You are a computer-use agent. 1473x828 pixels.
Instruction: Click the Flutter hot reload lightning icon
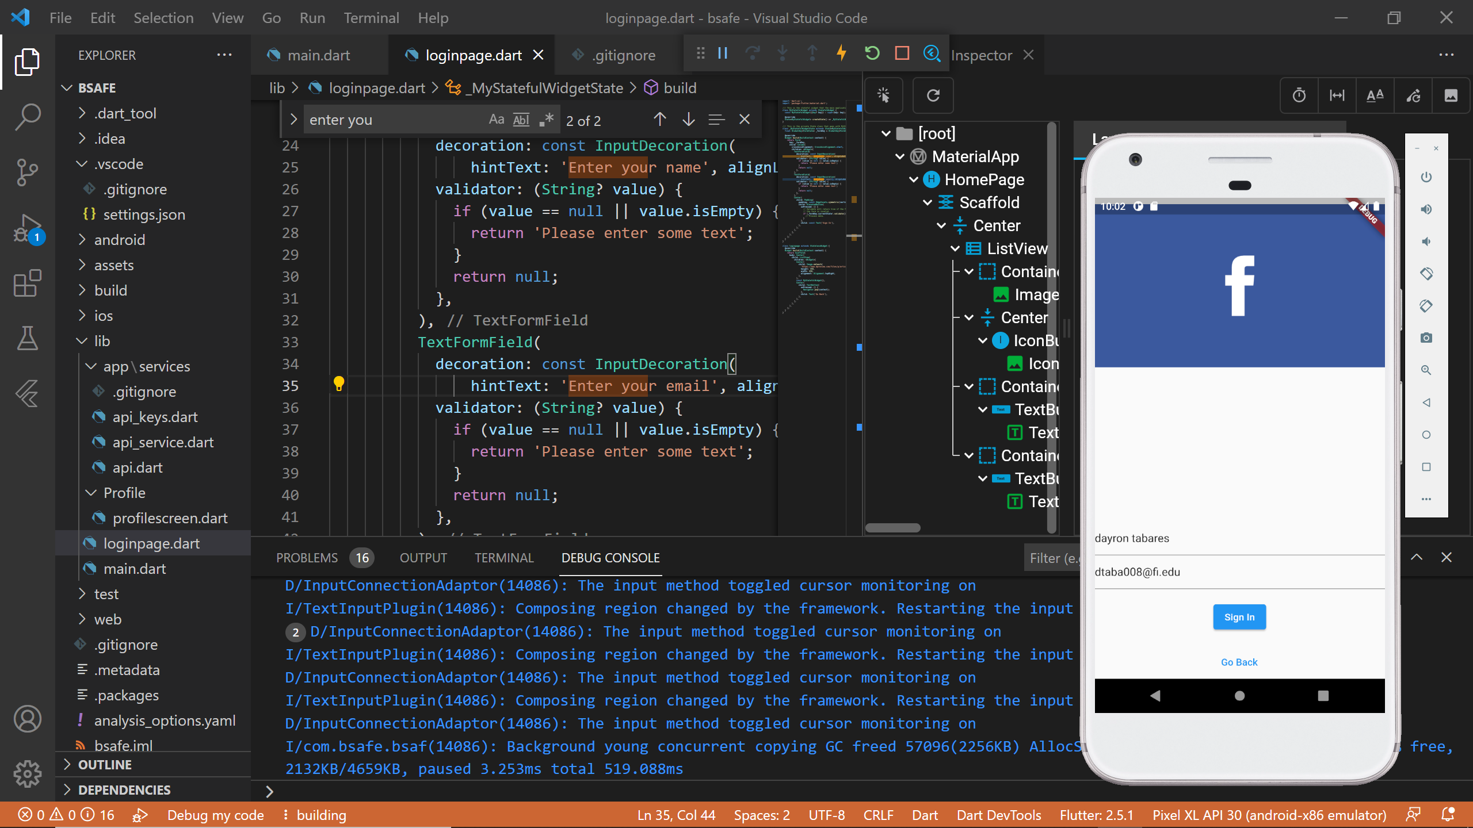(841, 53)
